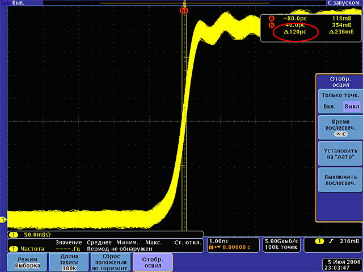Click the 0.00000 с delay value
Viewport: 363px width, 272px height.
click(237, 247)
